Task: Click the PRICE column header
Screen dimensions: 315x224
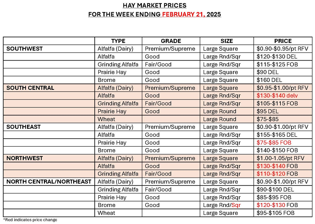Action: click(283, 41)
